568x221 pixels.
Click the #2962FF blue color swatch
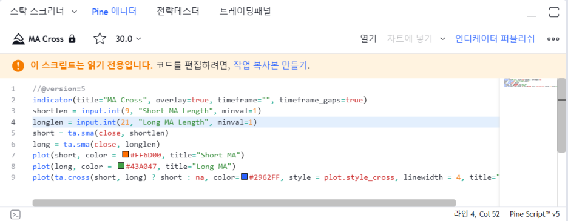click(244, 177)
